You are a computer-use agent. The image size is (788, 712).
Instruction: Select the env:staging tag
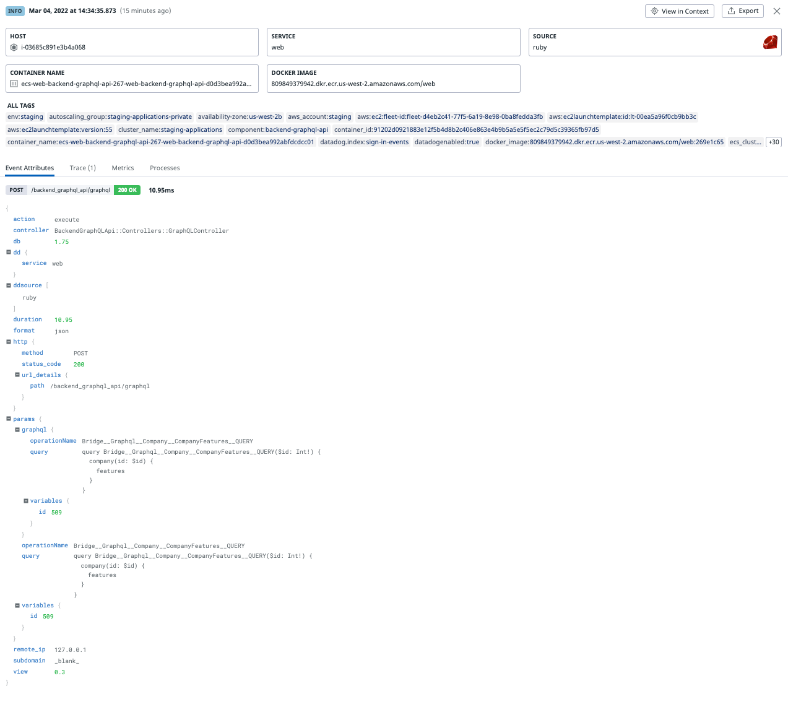[x=25, y=116]
